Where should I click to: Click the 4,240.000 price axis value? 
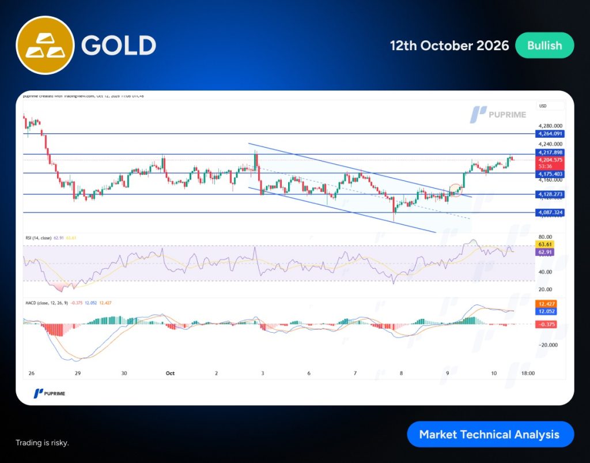(550, 144)
